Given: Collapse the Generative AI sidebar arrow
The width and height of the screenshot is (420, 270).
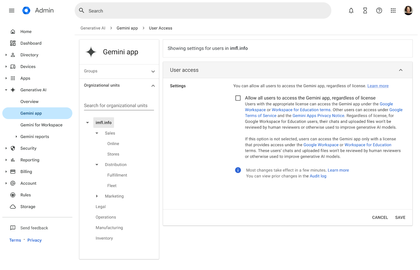Looking at the screenshot, I should point(6,90).
